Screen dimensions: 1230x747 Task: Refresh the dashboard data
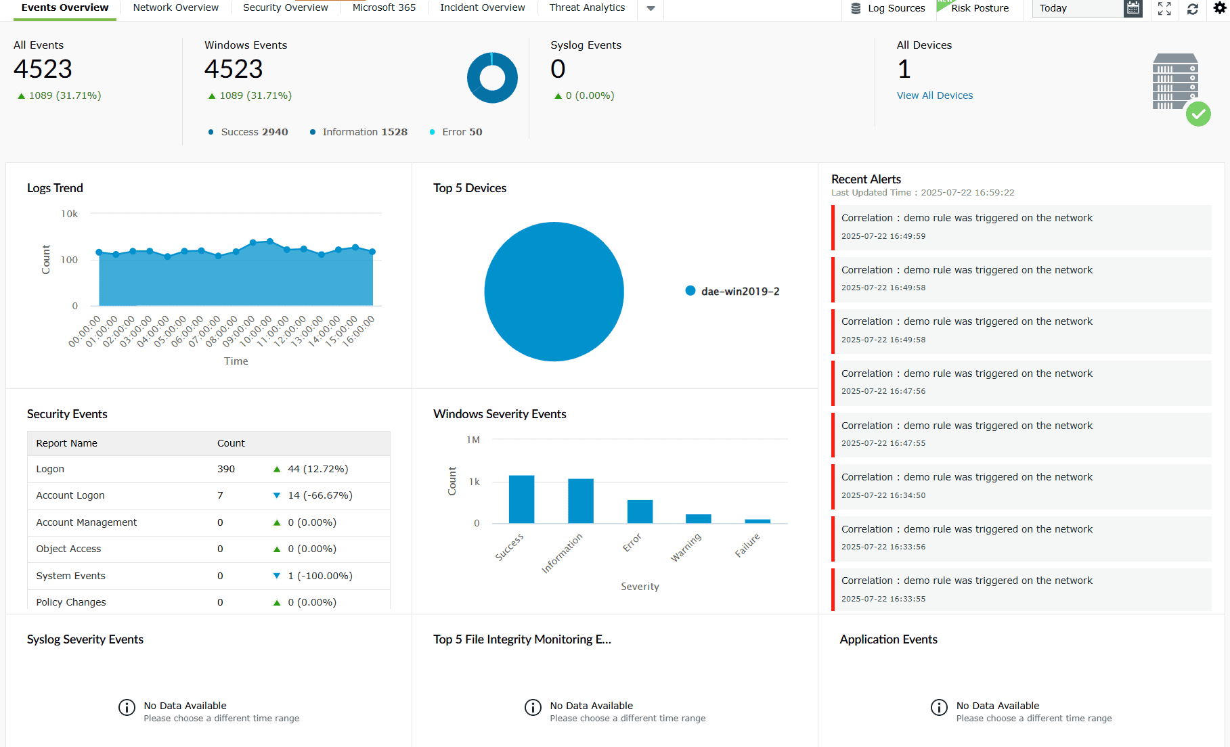[x=1193, y=9]
